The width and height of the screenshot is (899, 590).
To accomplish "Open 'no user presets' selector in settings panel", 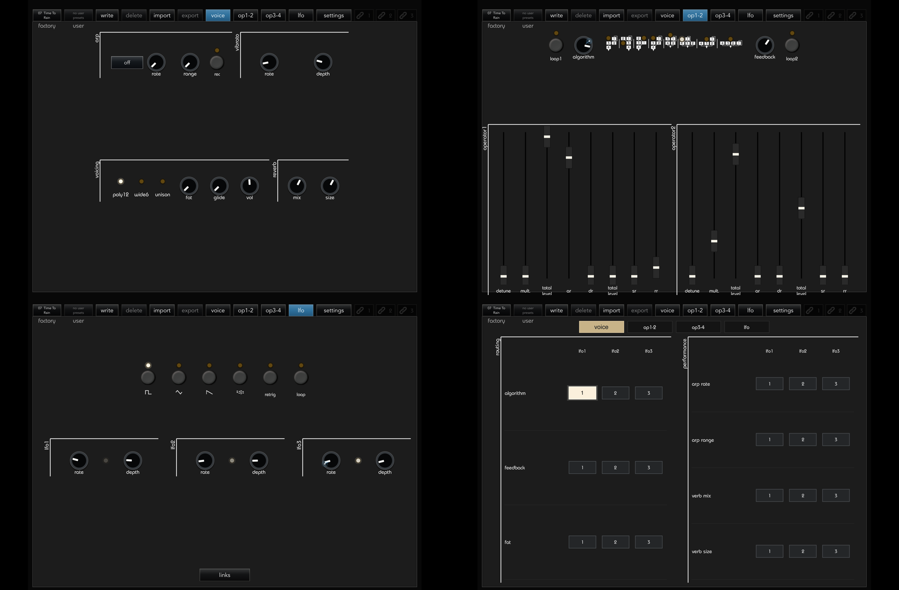I will point(528,310).
